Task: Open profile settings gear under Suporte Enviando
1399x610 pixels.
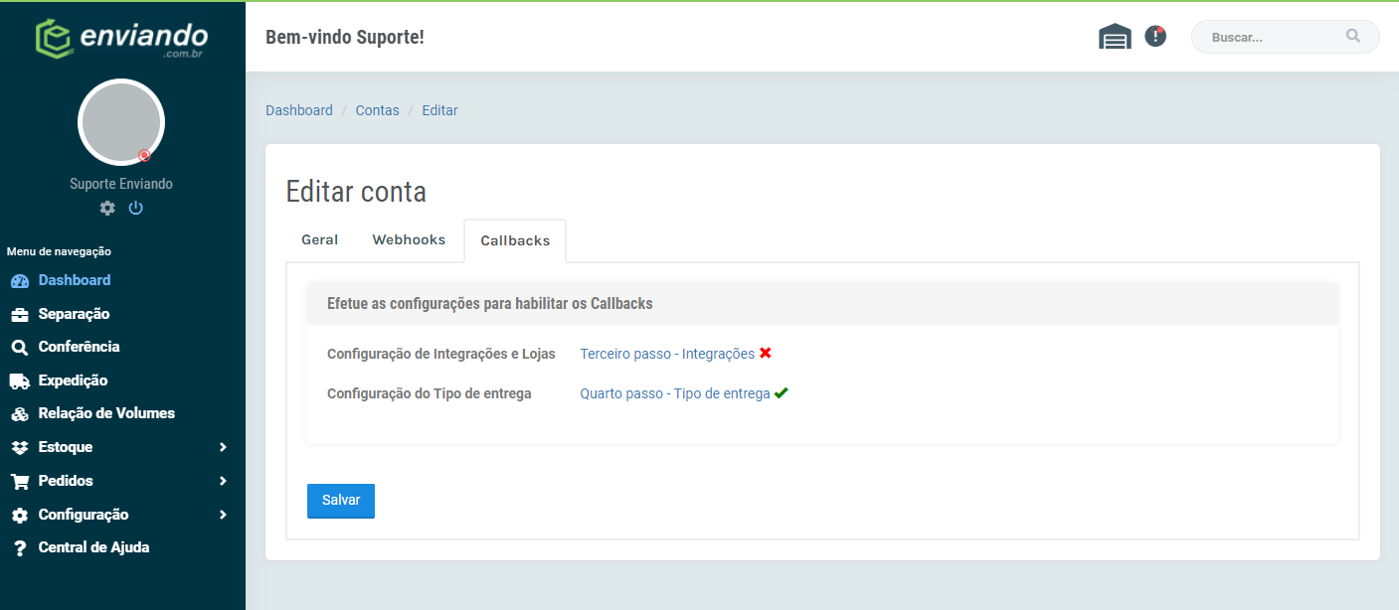Action: pyautogui.click(x=107, y=208)
